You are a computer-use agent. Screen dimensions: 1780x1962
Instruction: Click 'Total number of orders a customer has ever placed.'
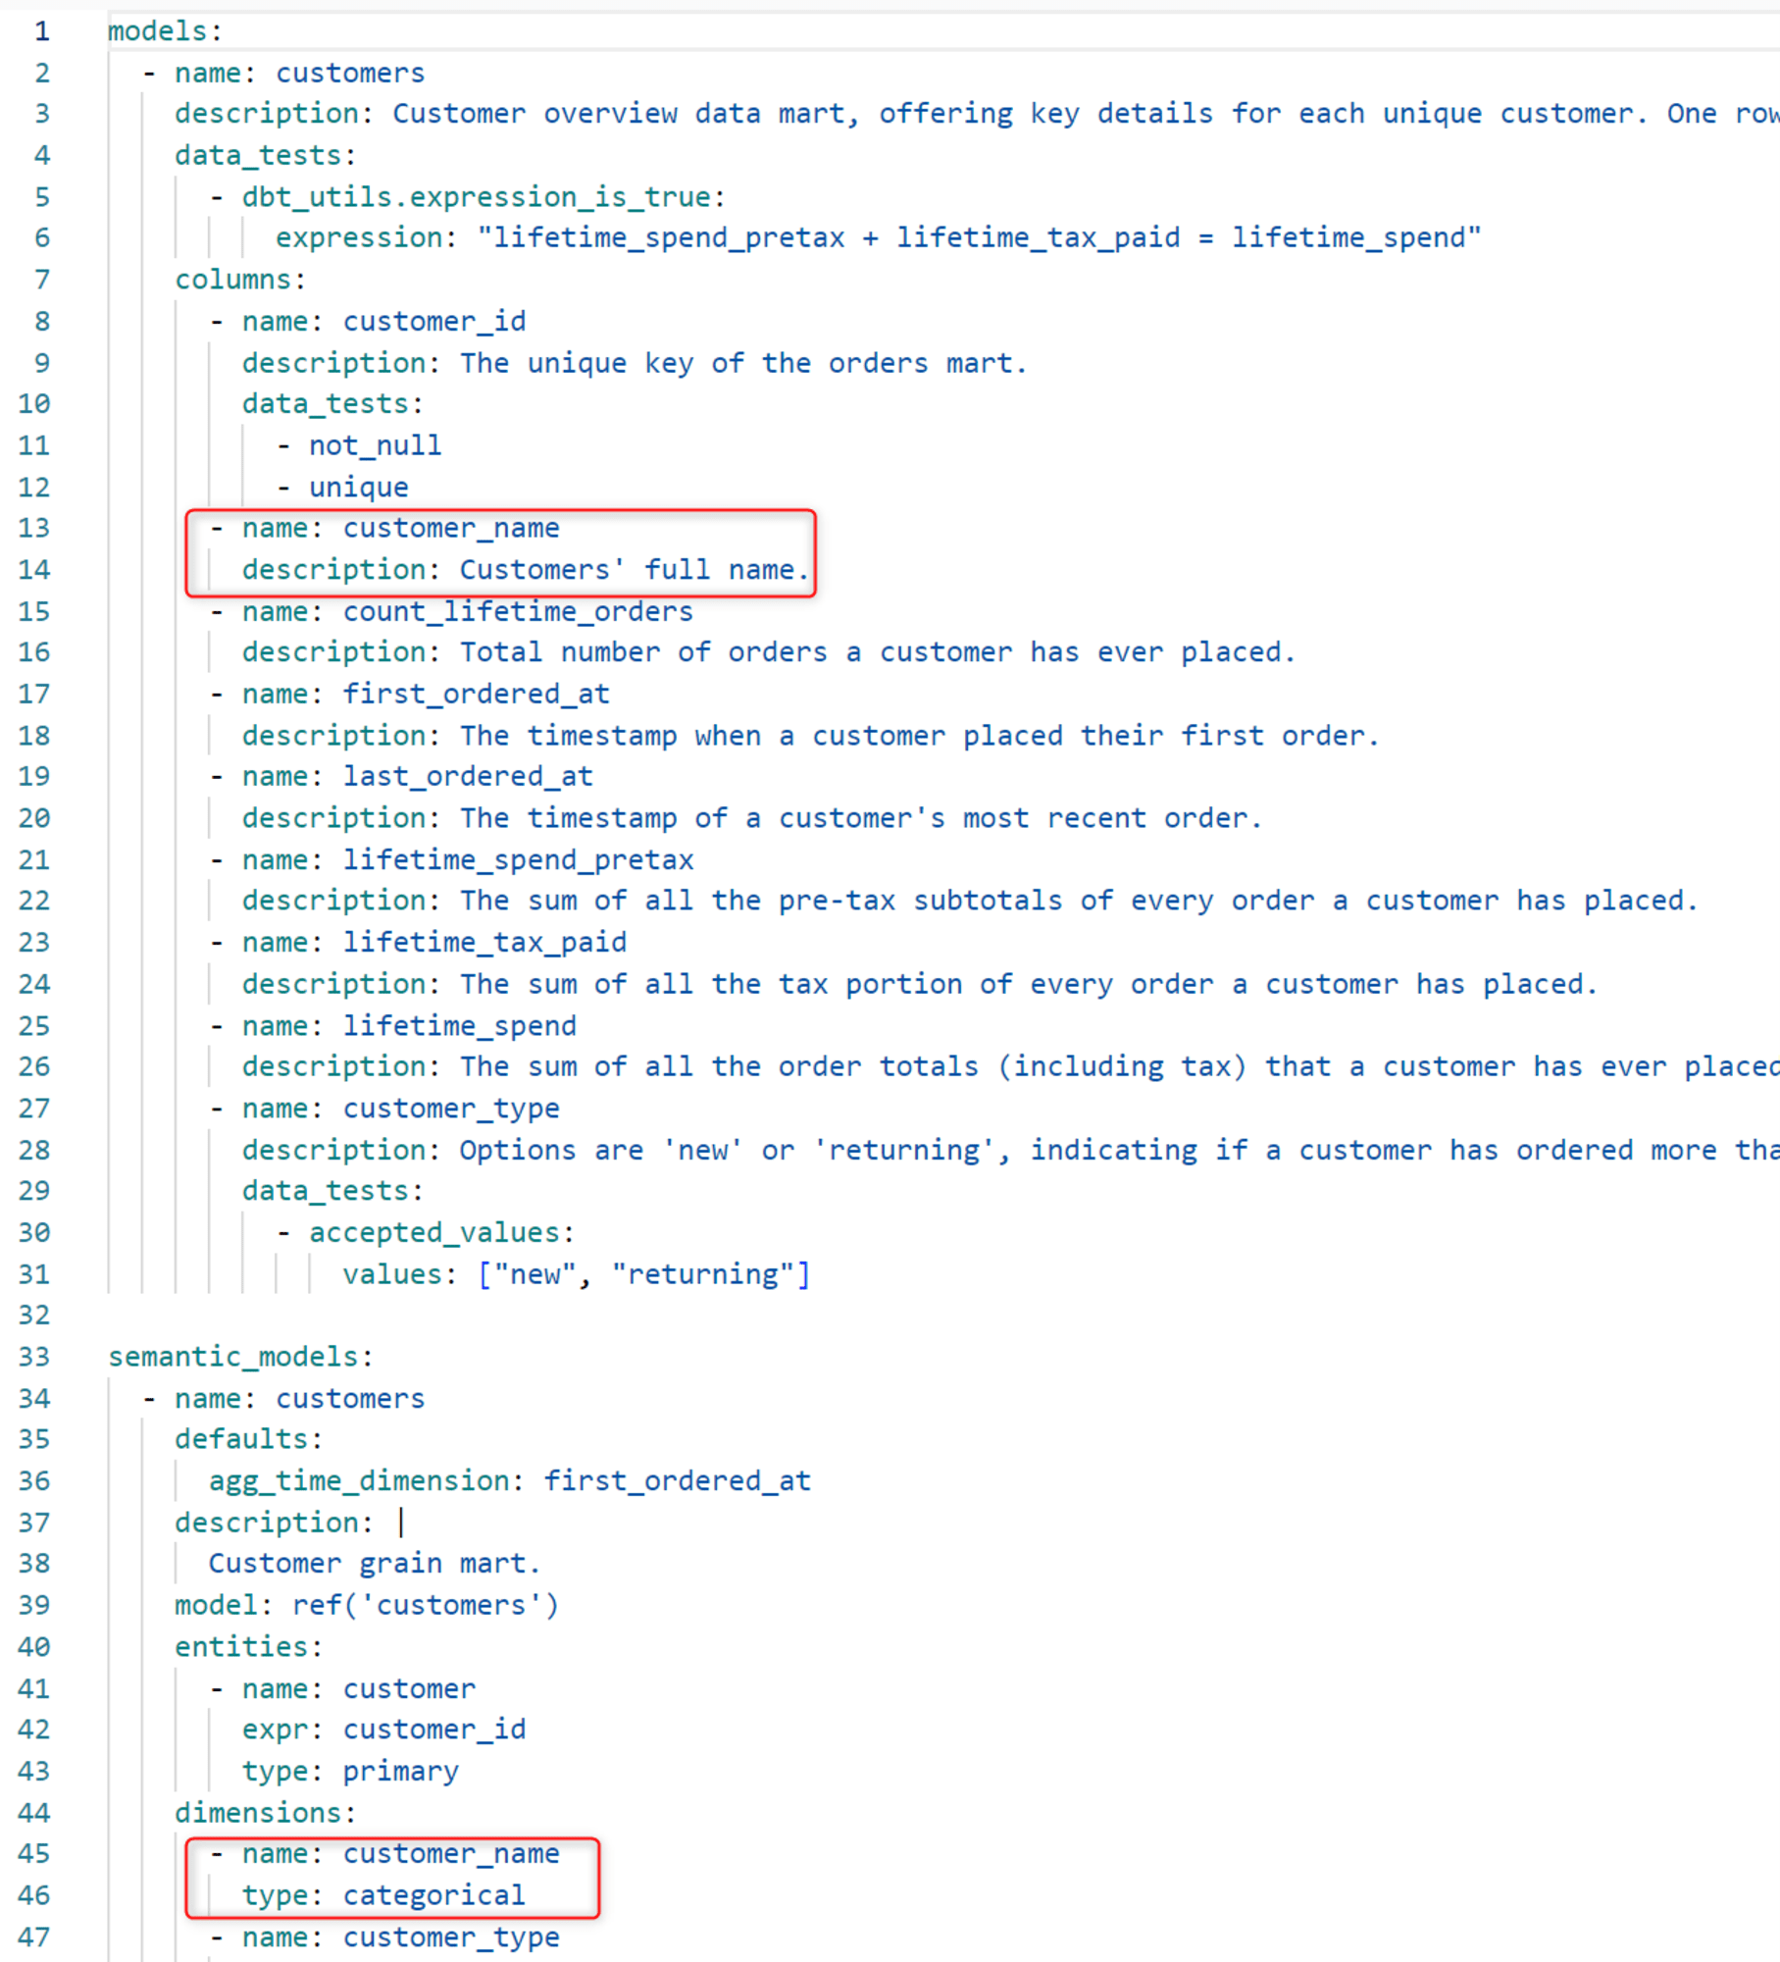point(878,652)
